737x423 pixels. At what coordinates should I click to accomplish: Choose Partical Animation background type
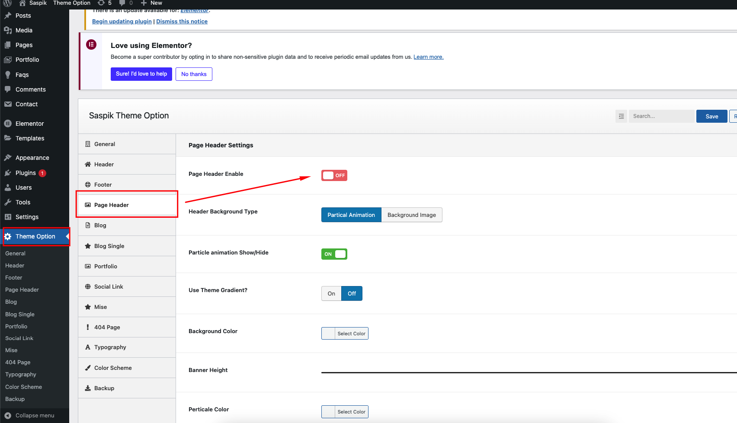(351, 215)
